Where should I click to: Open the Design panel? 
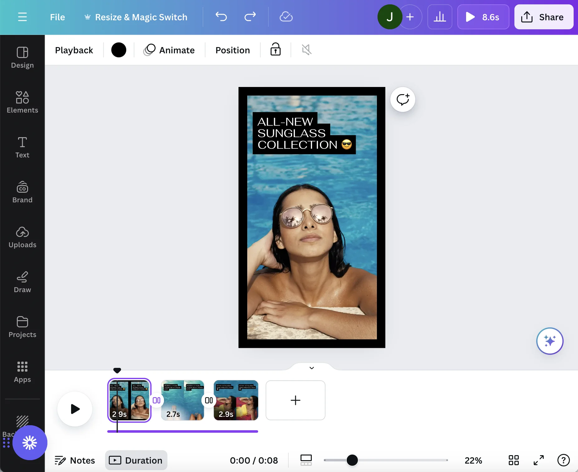pos(22,57)
